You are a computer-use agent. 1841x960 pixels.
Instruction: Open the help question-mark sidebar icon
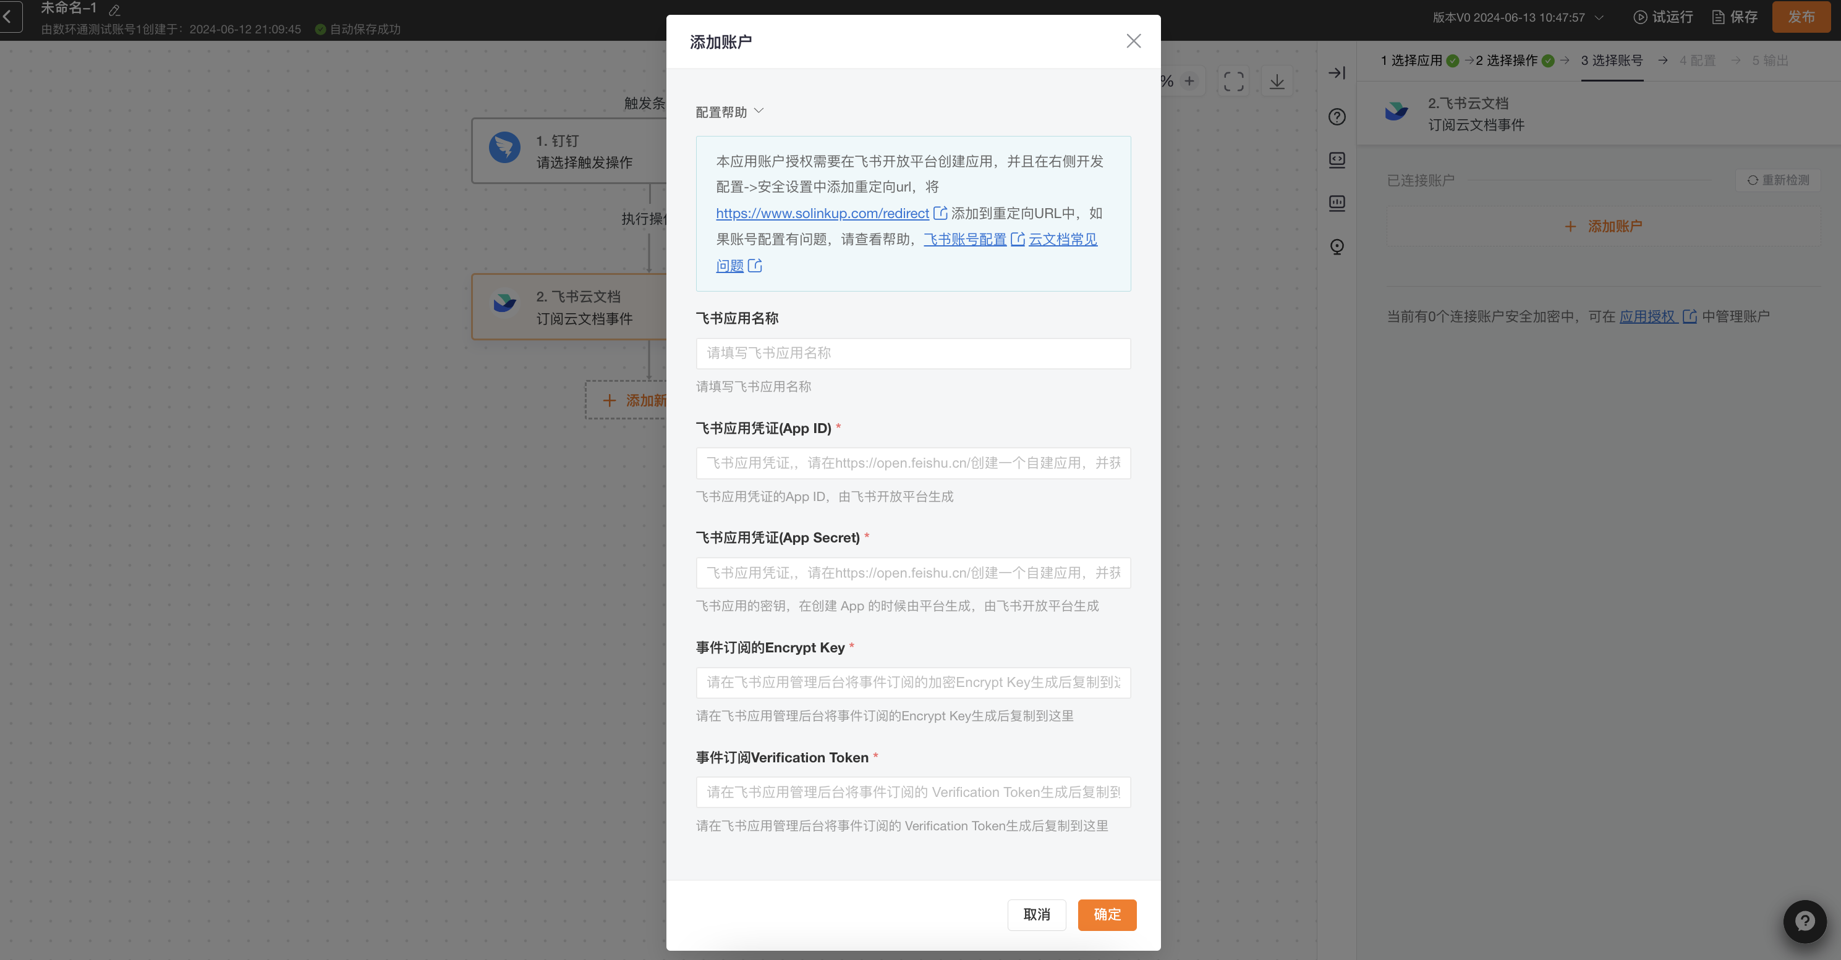(x=1337, y=116)
